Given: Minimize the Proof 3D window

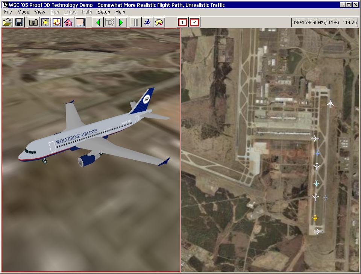Looking at the screenshot, I should pyautogui.click(x=343, y=5).
